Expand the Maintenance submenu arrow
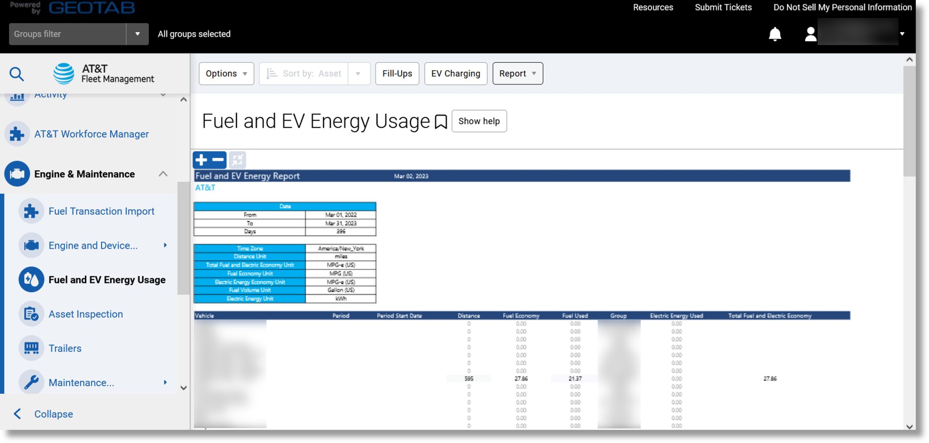This screenshot has width=929, height=443. pos(165,382)
